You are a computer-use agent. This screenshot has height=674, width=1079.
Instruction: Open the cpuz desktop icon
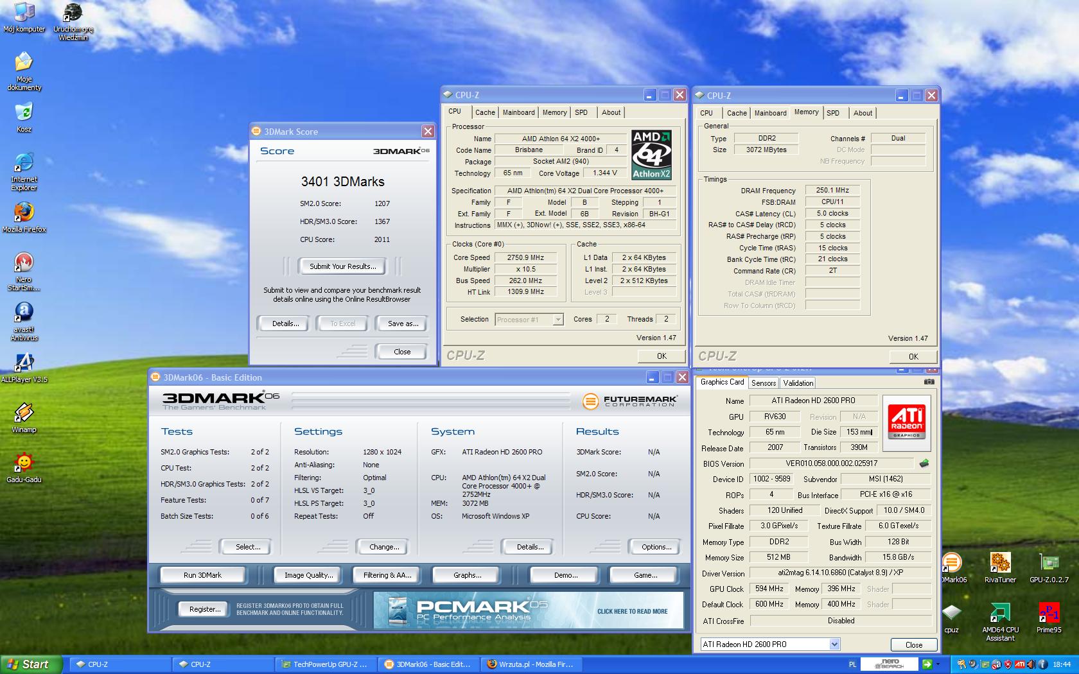(x=951, y=618)
